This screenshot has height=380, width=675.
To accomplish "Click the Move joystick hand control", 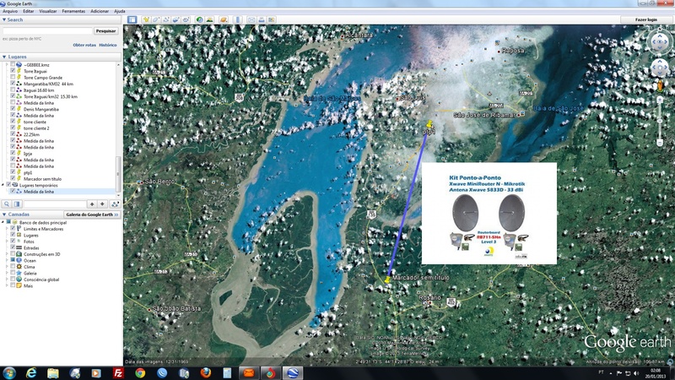I will (660, 68).
